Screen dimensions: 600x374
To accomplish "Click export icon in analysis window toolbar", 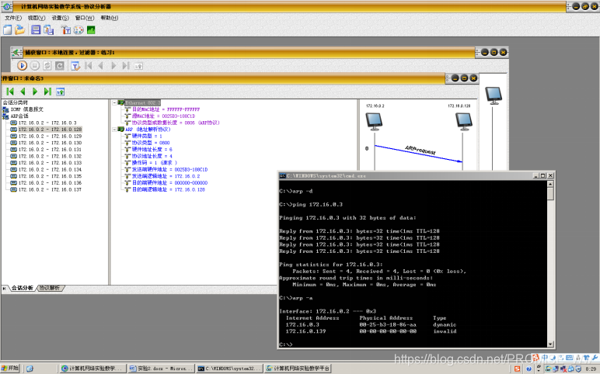I will point(61,92).
